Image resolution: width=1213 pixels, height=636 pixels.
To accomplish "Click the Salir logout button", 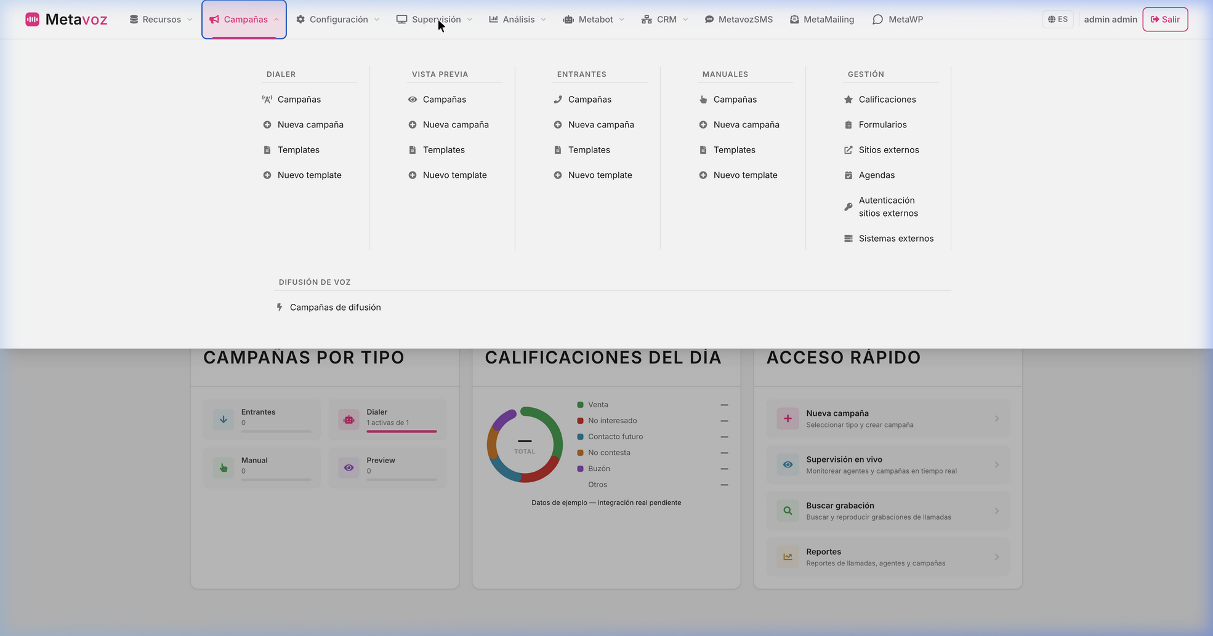I will pos(1165,20).
